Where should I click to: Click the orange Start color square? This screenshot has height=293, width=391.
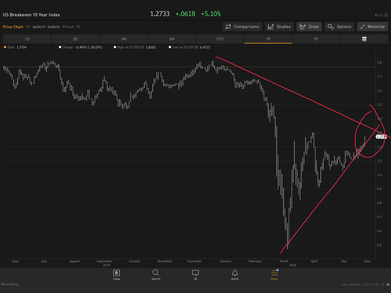click(x=5, y=47)
